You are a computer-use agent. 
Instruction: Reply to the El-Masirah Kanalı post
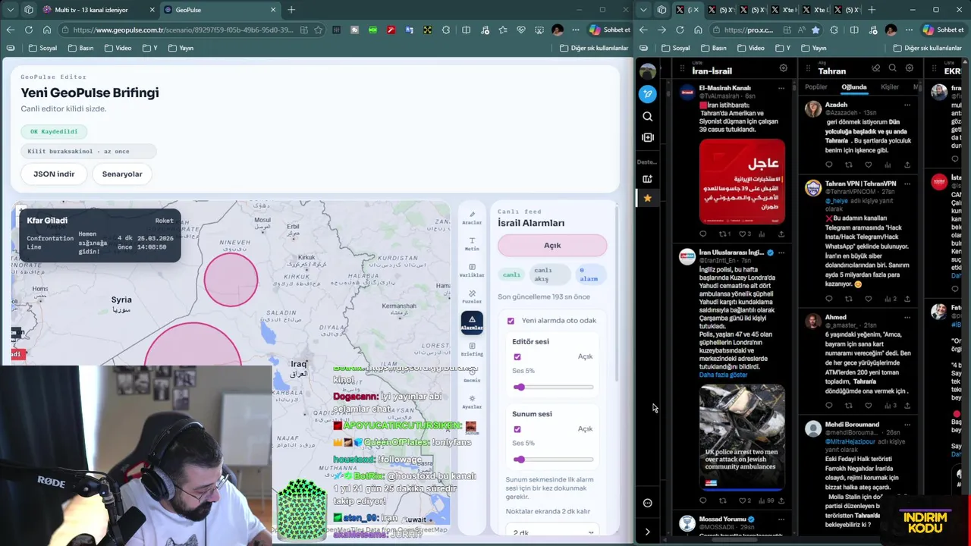pyautogui.click(x=702, y=234)
